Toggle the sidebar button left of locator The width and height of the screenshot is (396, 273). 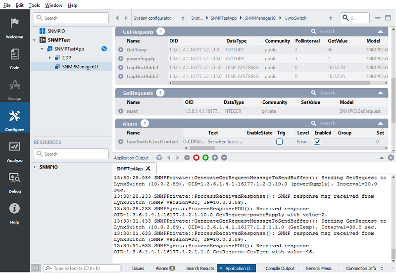[36, 268]
